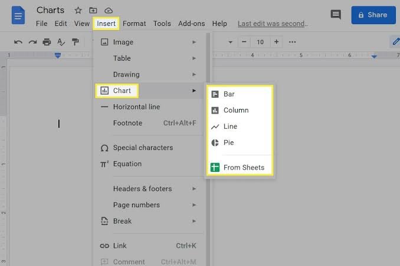Open the more toolbar options ellipsis

coord(293,42)
